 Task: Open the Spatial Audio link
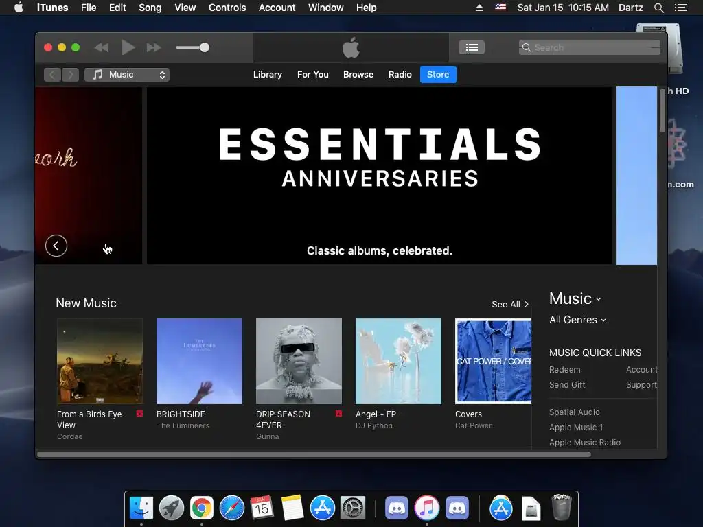pos(575,412)
